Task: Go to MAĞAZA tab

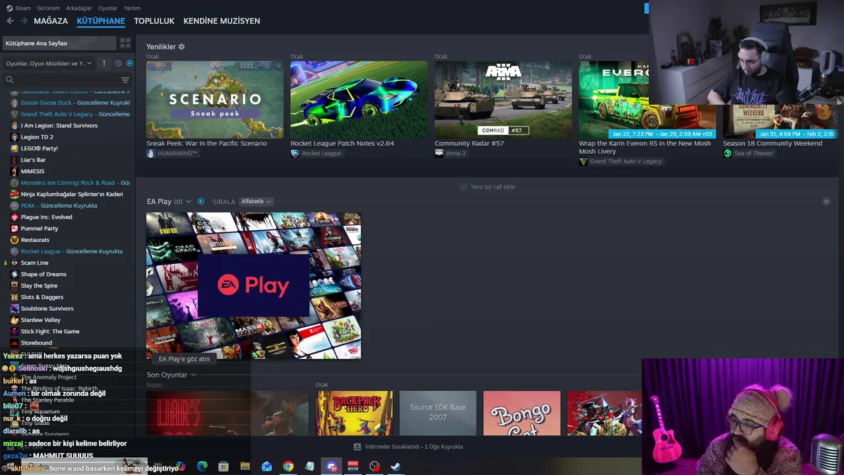Action: 51,21
